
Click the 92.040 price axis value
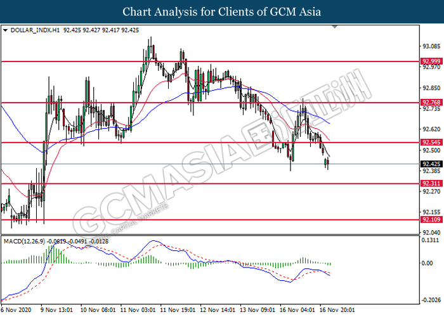coord(431,233)
